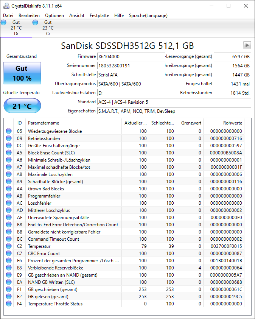Click the Standard field ACS-4 Revision 5
Image resolution: width=255 pixels, height=319 pixels.
(x=174, y=102)
